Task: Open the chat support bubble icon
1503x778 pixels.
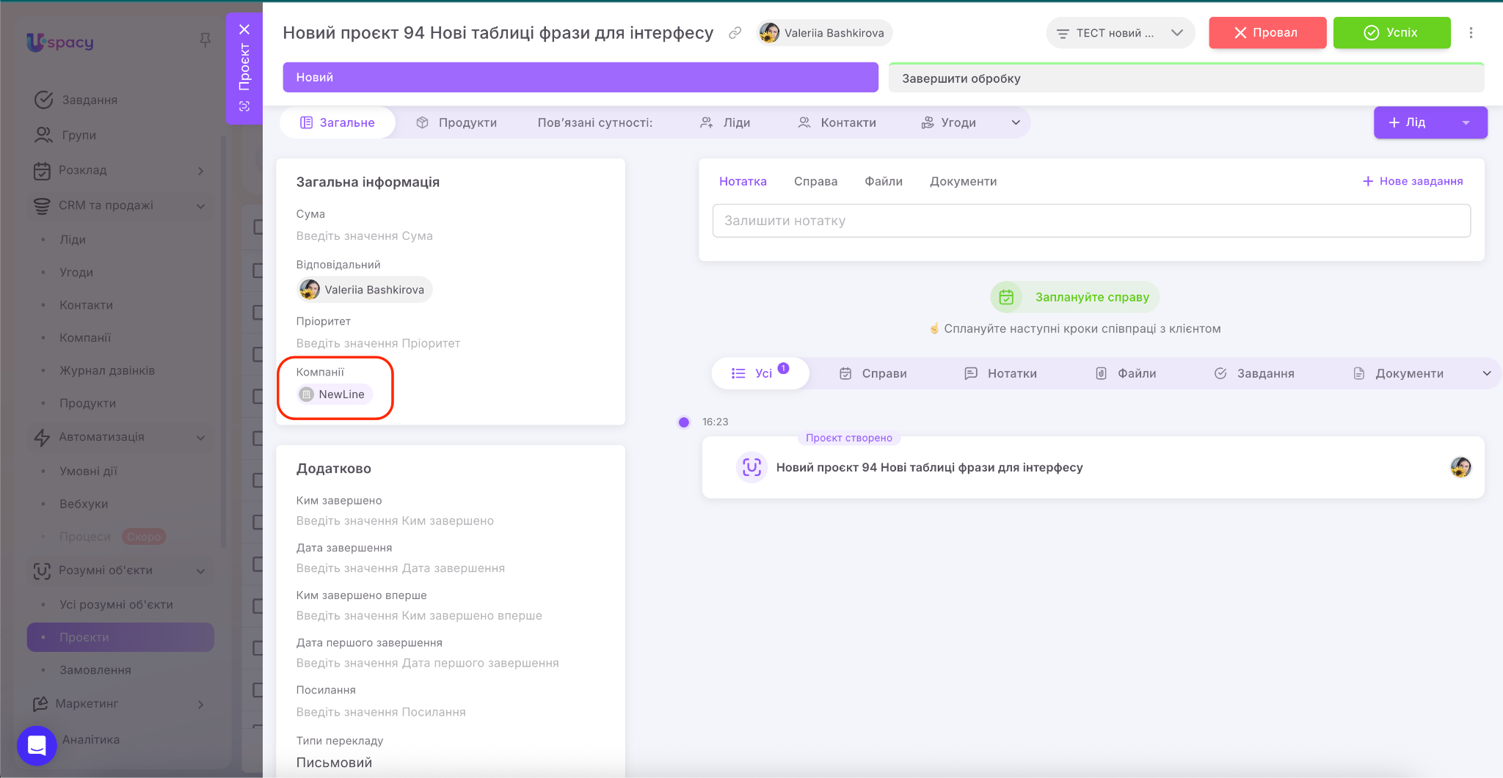Action: point(37,745)
